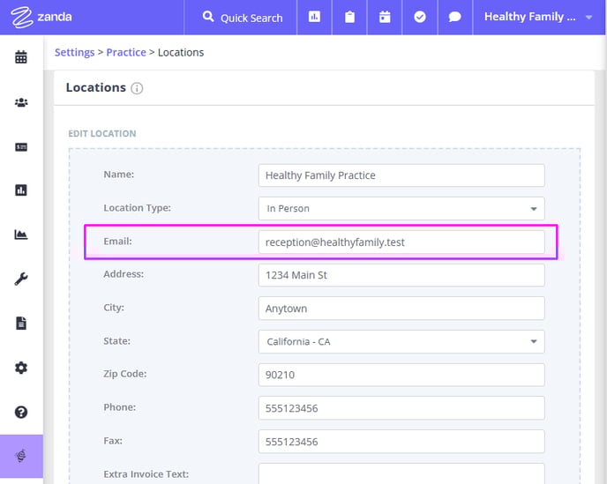This screenshot has width=607, height=484.
Task: Open the calendar sidebar icon
Action: pos(21,57)
